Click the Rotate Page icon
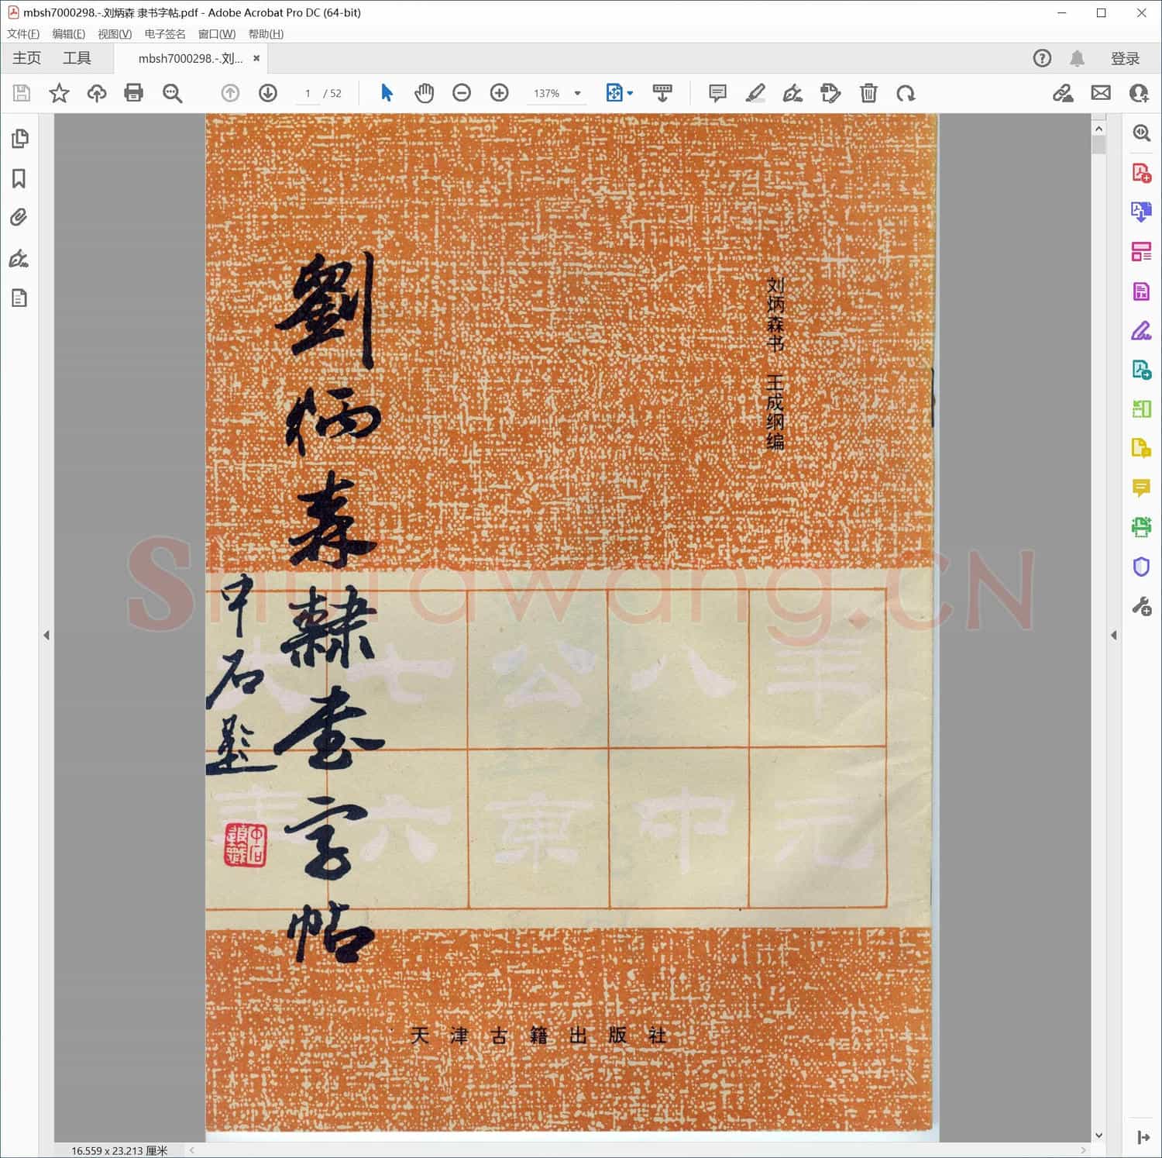 click(x=907, y=93)
